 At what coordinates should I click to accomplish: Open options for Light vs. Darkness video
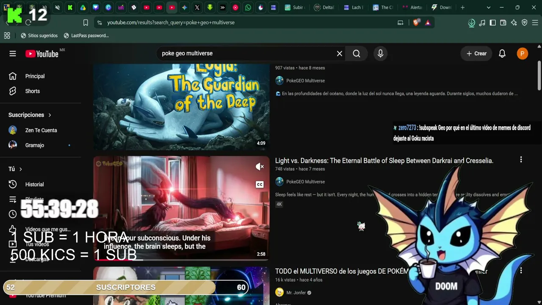(521, 160)
